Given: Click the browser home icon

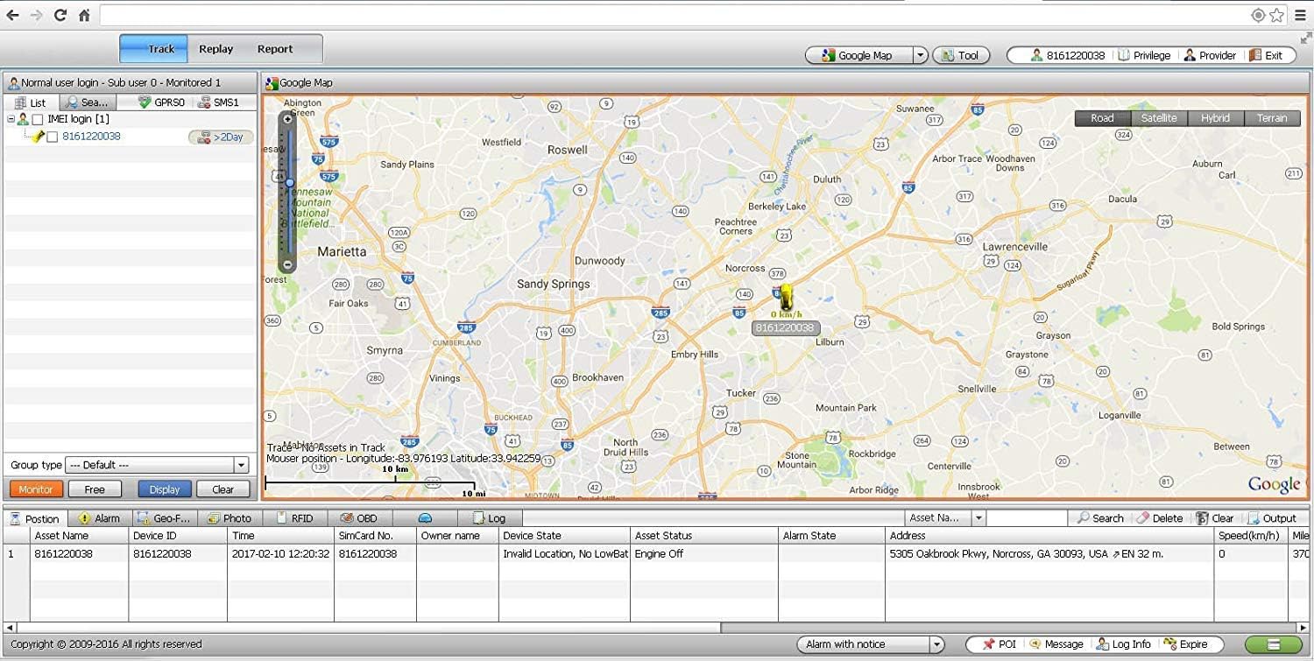Looking at the screenshot, I should [x=84, y=15].
